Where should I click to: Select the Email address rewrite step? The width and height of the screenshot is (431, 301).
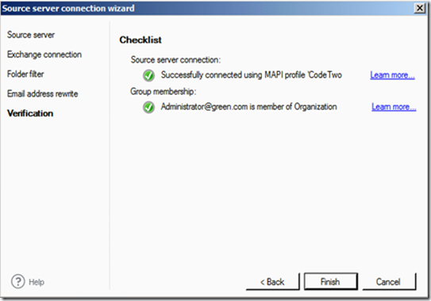tap(42, 93)
